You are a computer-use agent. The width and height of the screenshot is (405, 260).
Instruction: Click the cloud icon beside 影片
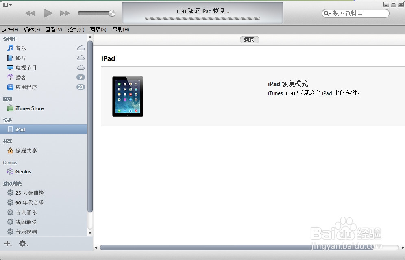tap(81, 58)
